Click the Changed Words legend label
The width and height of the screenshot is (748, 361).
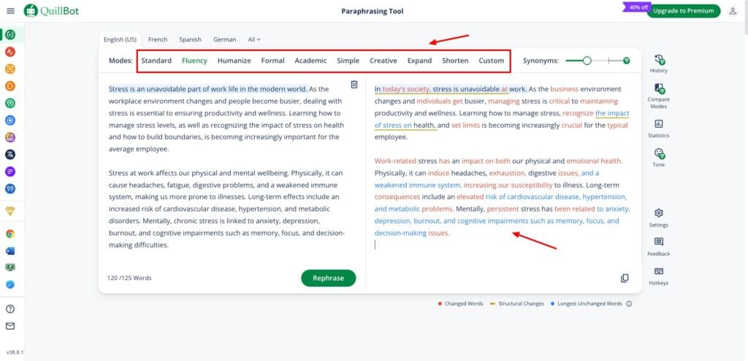click(464, 304)
